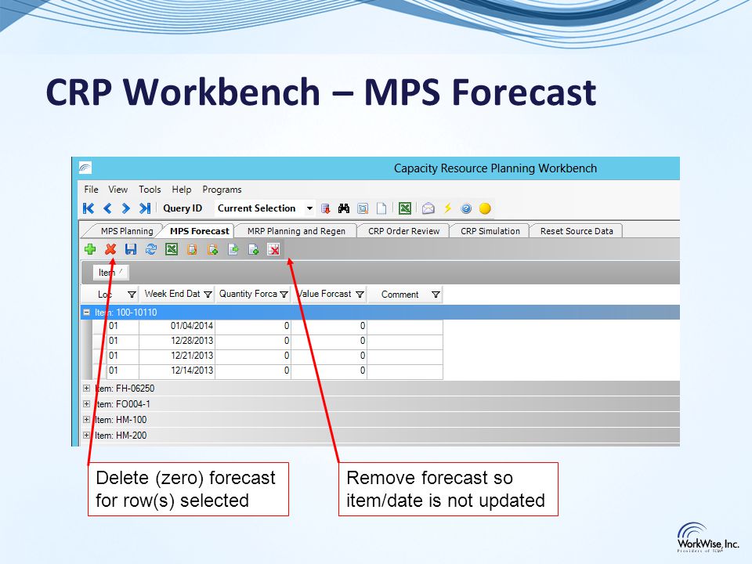Open the Loc column filter

coord(132,295)
